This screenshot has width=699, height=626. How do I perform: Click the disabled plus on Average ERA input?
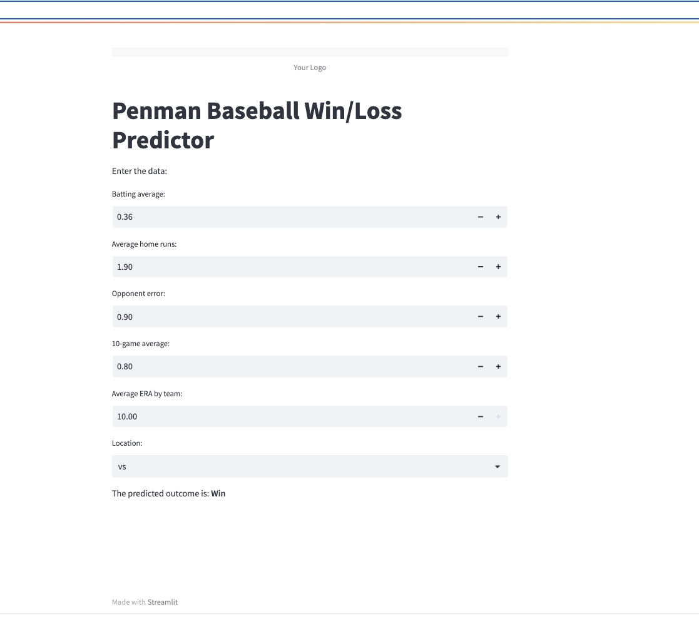click(x=497, y=416)
